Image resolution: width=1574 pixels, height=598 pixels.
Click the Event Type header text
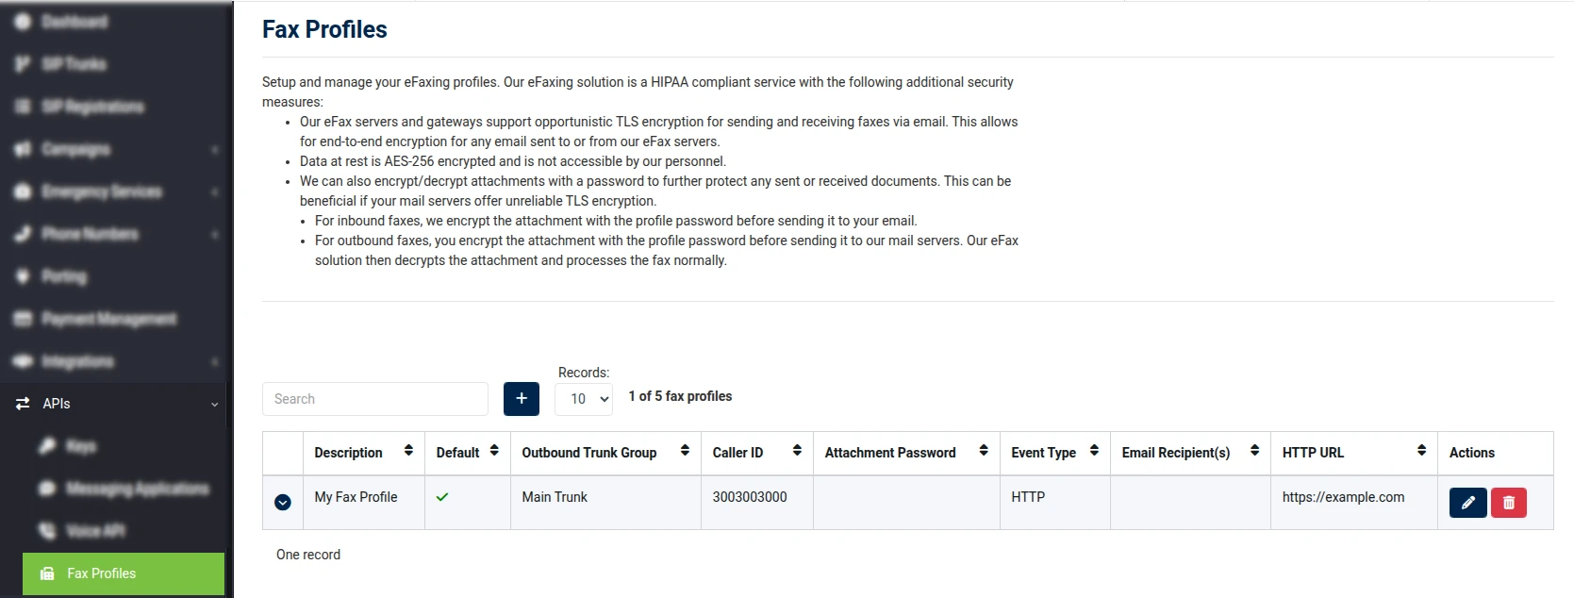1043,453
